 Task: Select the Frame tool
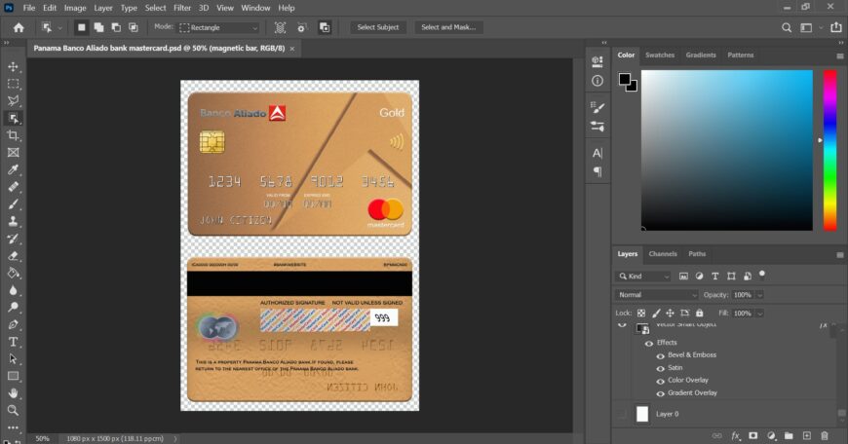13,152
